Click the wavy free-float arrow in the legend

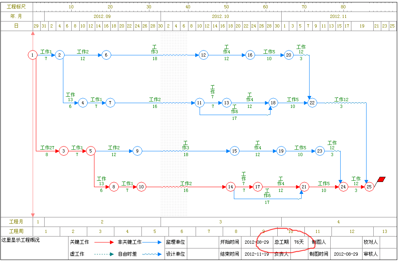[152, 254]
